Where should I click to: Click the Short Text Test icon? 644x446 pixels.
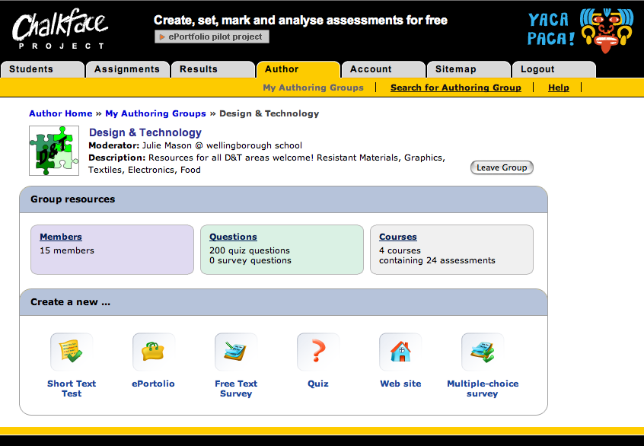click(x=72, y=352)
